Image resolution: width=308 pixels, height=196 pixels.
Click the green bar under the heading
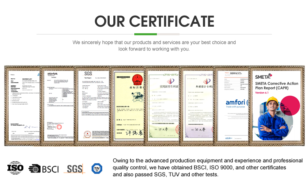point(145,34)
